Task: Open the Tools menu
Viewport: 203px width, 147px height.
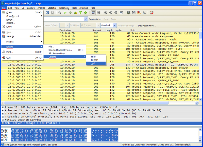Action: click(74, 8)
